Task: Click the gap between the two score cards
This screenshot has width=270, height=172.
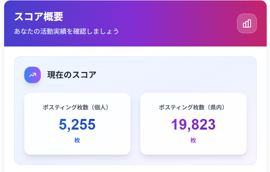Action: pos(135,123)
